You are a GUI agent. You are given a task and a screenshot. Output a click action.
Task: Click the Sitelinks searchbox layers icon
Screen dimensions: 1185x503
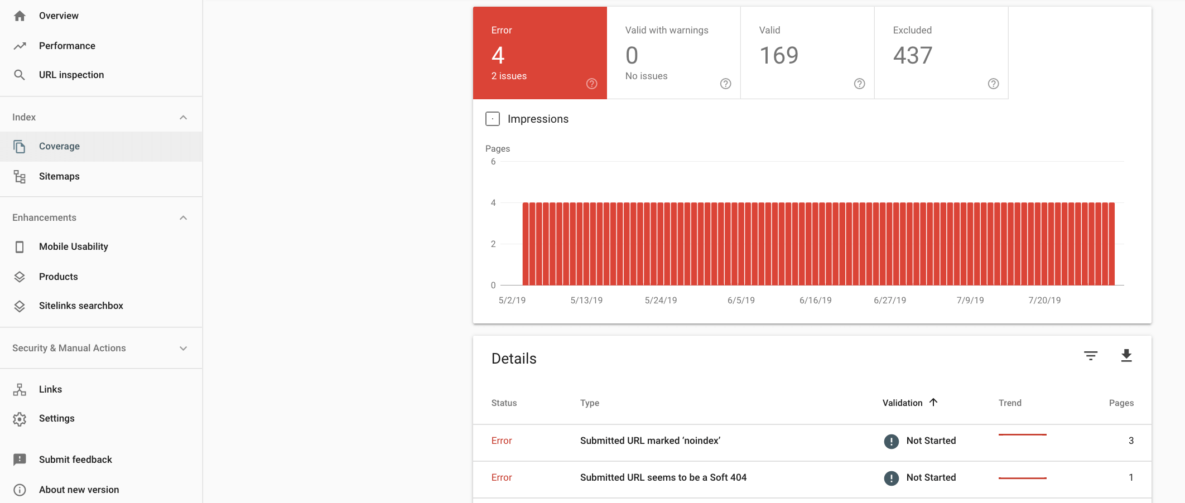20,306
